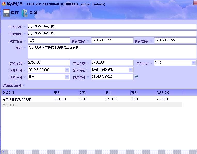Click the discount cell 10.00

point(136,99)
